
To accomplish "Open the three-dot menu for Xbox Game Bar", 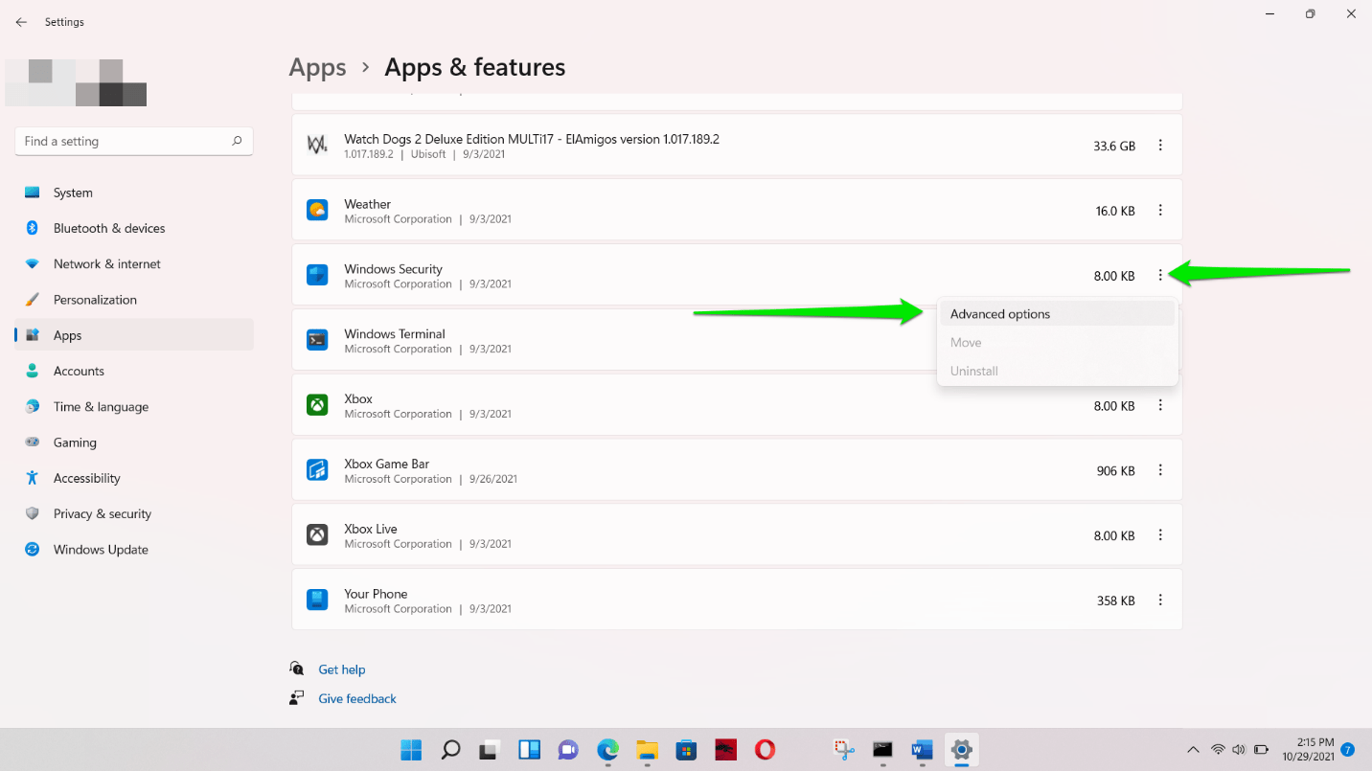I will pyautogui.click(x=1160, y=469).
